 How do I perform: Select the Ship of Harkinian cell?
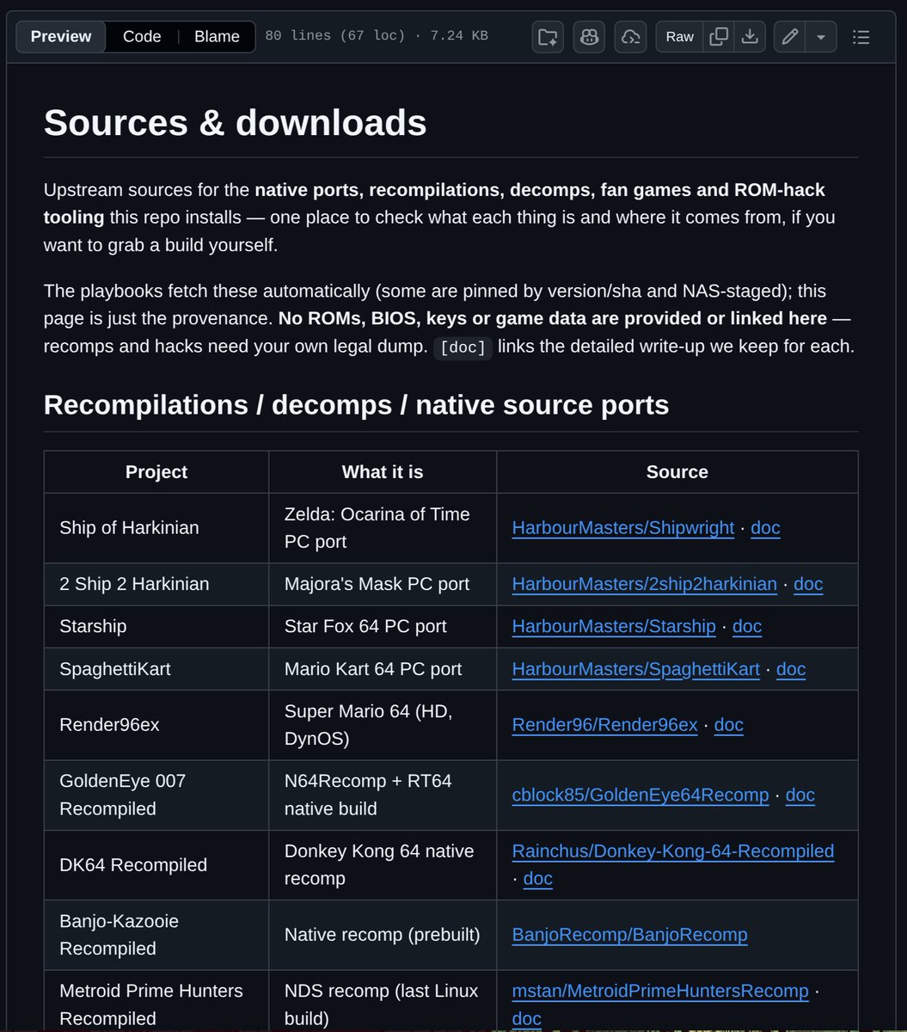(x=156, y=528)
